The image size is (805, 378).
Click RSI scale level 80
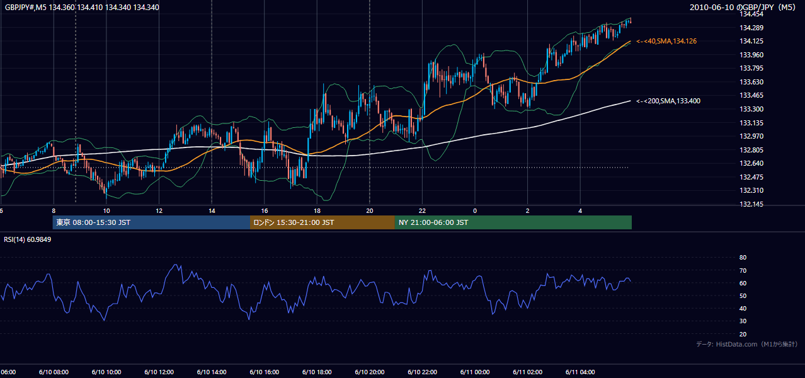click(x=743, y=258)
